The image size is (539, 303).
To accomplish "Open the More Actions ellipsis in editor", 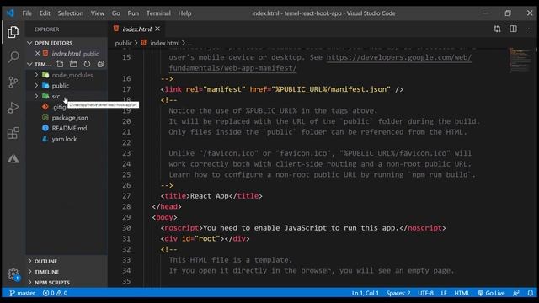I will click(x=528, y=29).
